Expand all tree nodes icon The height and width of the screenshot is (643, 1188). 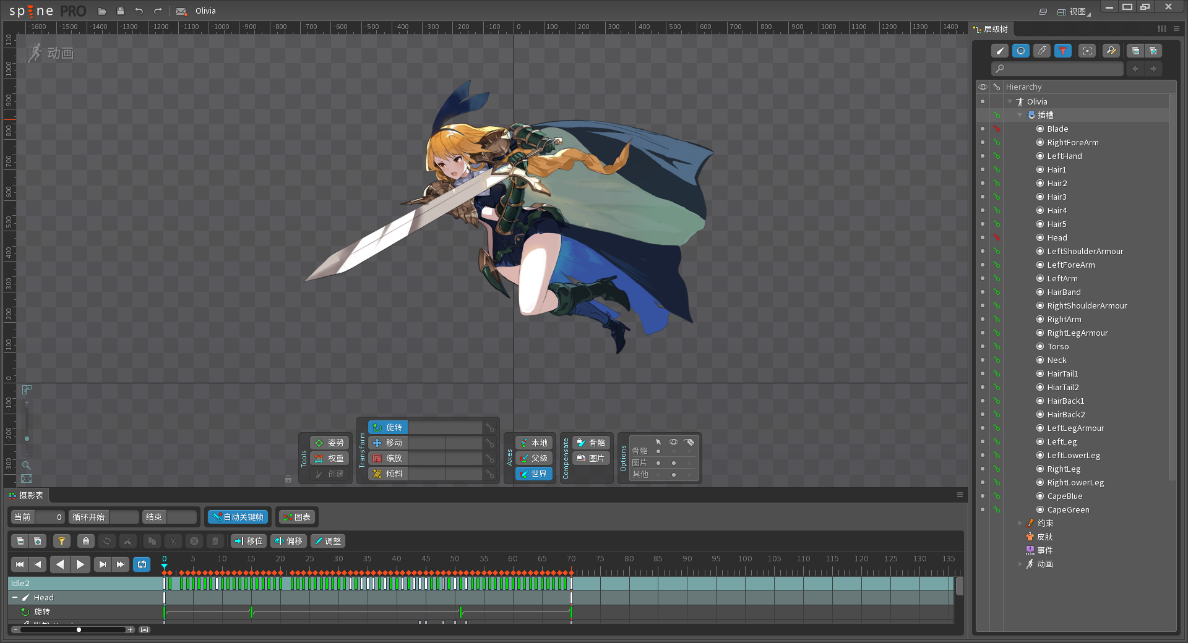tap(1153, 51)
